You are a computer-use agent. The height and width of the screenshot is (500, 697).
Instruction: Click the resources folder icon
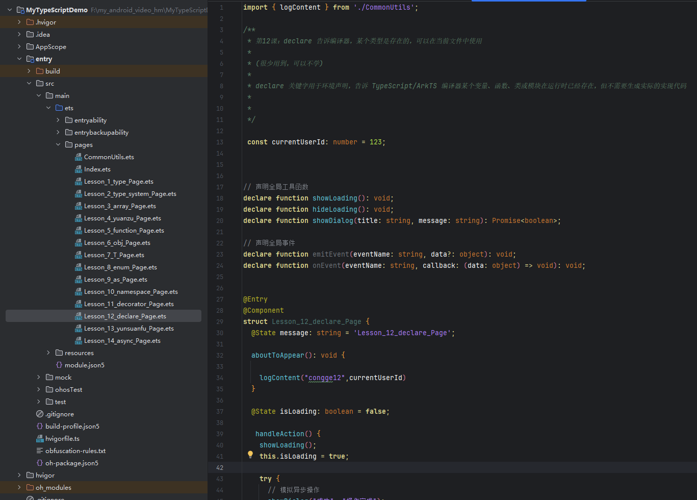coord(59,353)
